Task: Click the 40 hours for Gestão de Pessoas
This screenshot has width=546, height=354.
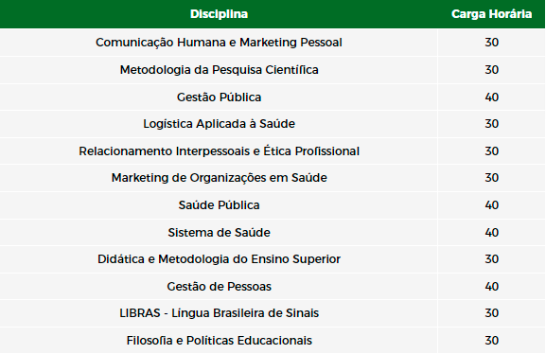Action: pos(492,287)
